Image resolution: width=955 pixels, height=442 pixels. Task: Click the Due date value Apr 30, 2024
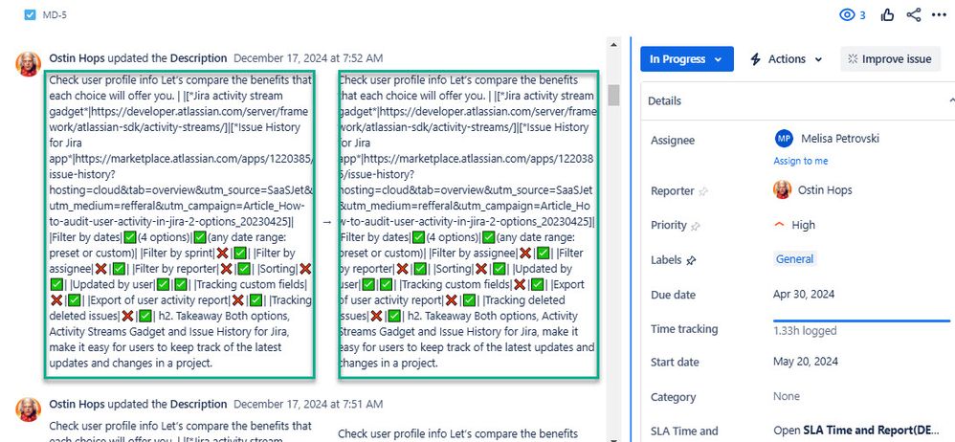pyautogui.click(x=804, y=295)
